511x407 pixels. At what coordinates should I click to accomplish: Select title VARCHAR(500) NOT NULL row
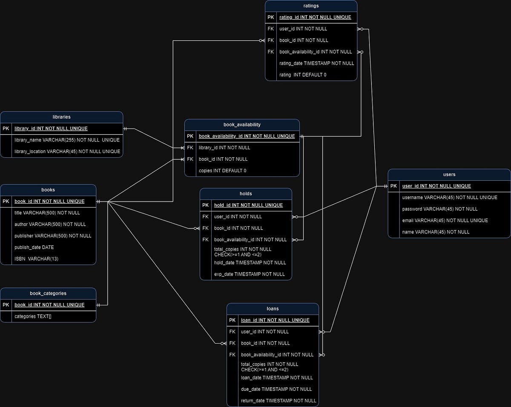point(48,213)
